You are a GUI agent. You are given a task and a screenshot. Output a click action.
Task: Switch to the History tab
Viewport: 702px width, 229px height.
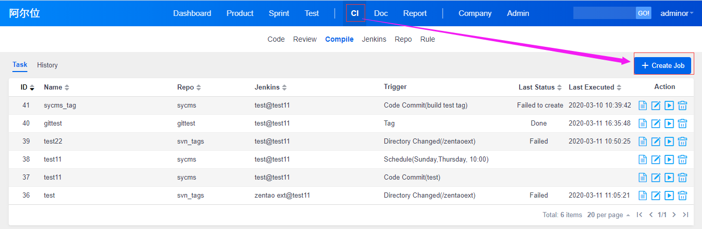(x=48, y=65)
